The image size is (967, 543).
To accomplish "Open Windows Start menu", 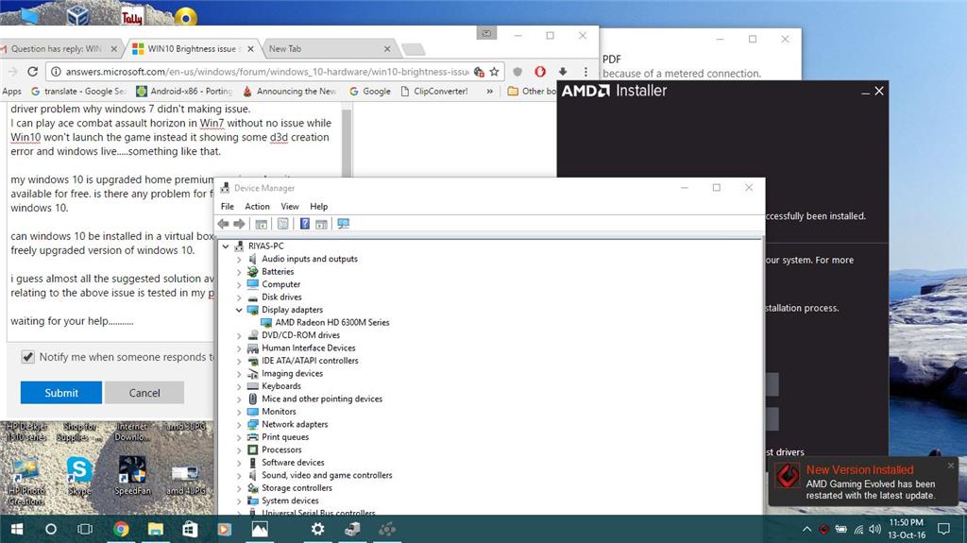I will [x=17, y=529].
